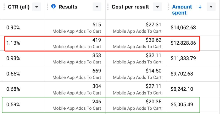This screenshot has width=220, height=114.
Task: Click the sort arrow next to Amount spent
Action: [200, 7]
